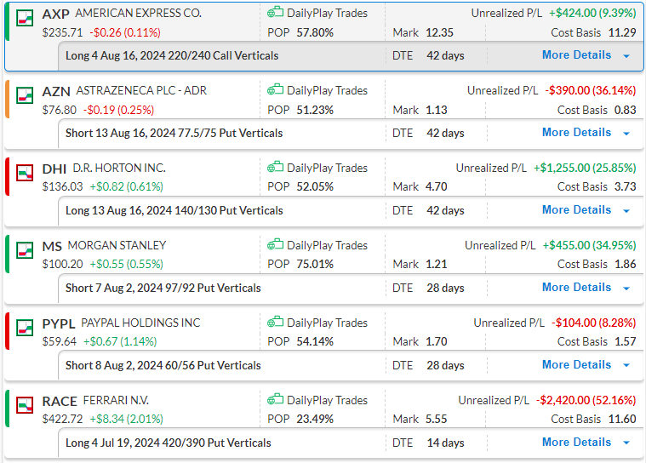Click DailyPlay Trades briefcase icon in MS row
646x463 pixels.
[x=275, y=244]
